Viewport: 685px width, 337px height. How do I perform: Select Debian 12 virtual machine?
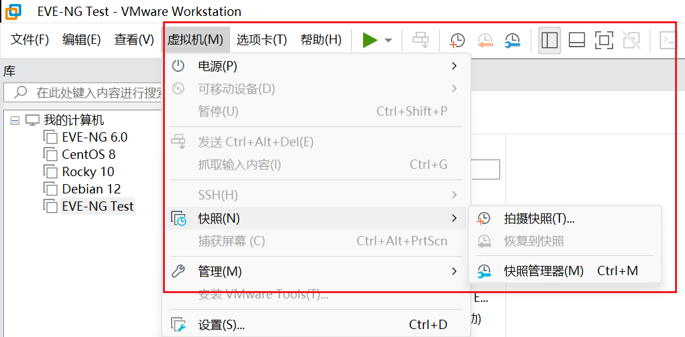pyautogui.click(x=91, y=189)
